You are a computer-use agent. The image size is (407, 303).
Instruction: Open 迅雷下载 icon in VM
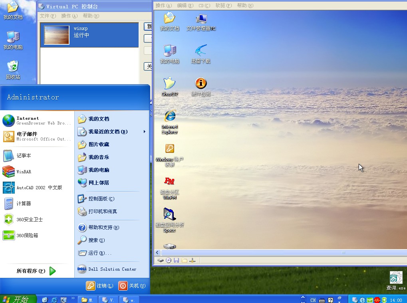click(x=201, y=54)
